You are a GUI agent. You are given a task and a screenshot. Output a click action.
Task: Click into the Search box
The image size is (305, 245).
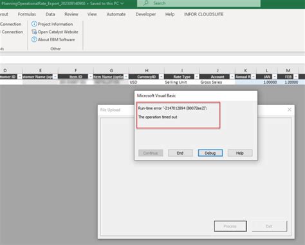pos(199,3)
